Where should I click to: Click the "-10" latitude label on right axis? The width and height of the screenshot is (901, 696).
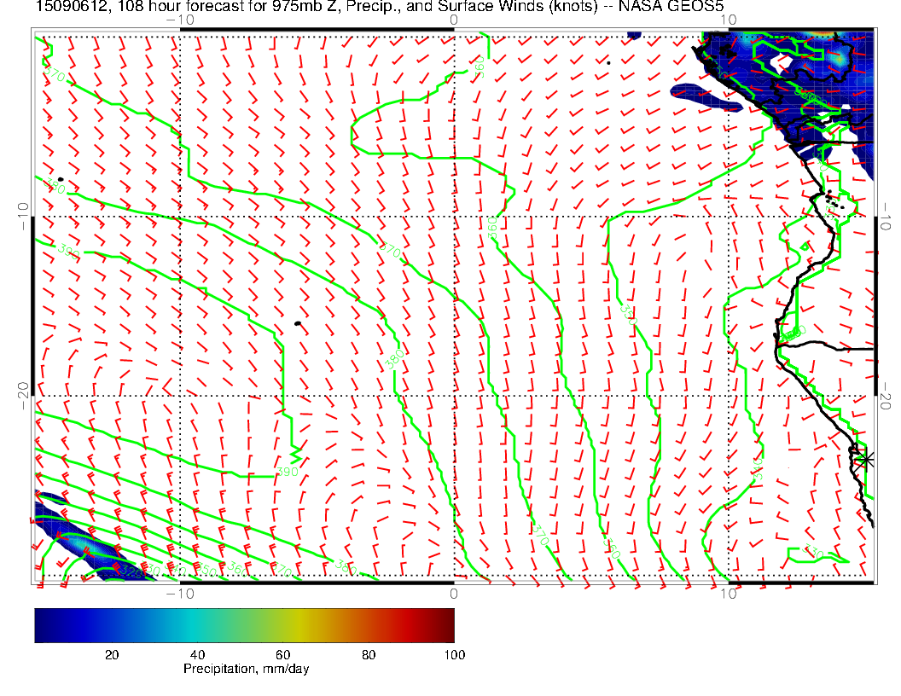tap(885, 216)
